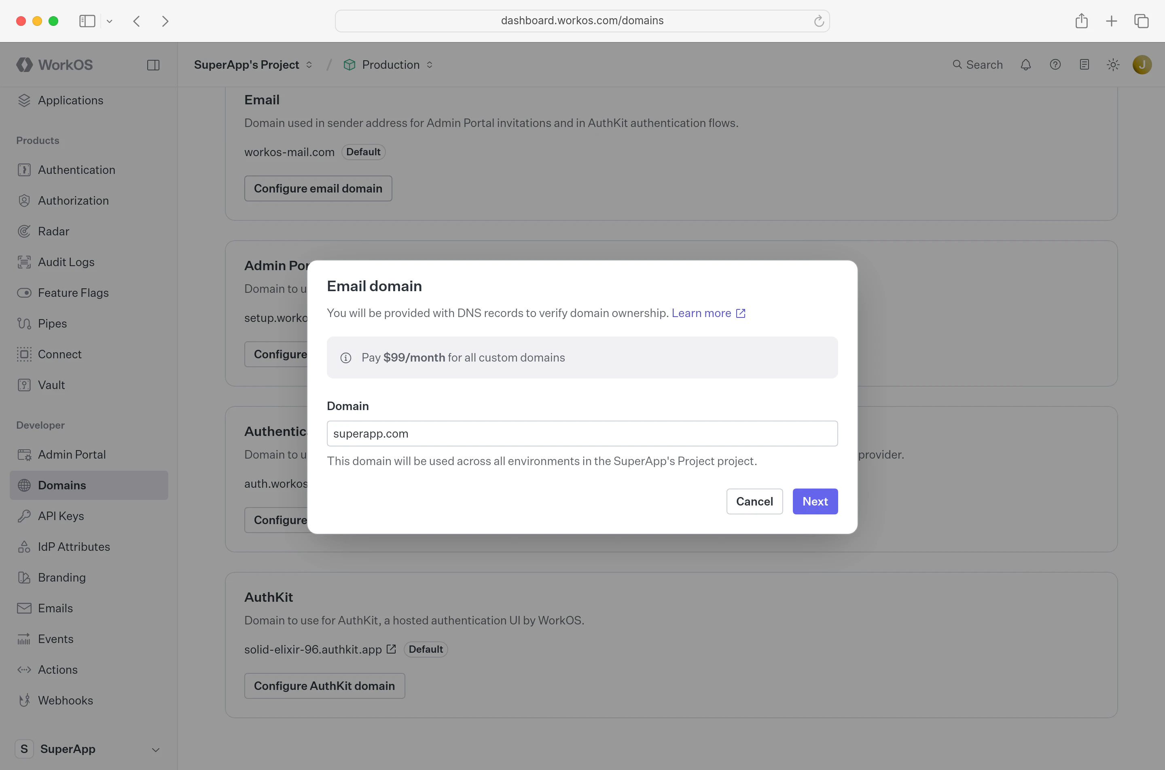Screen dimensions: 1165x770
Task: Click the Production environment cube icon
Action: (x=349, y=65)
